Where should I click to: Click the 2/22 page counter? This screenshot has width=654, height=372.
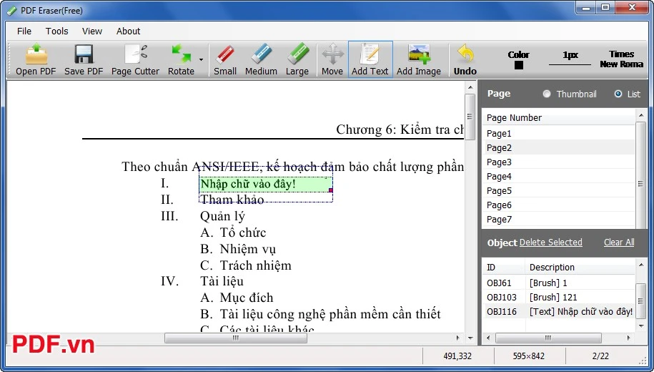pos(600,356)
